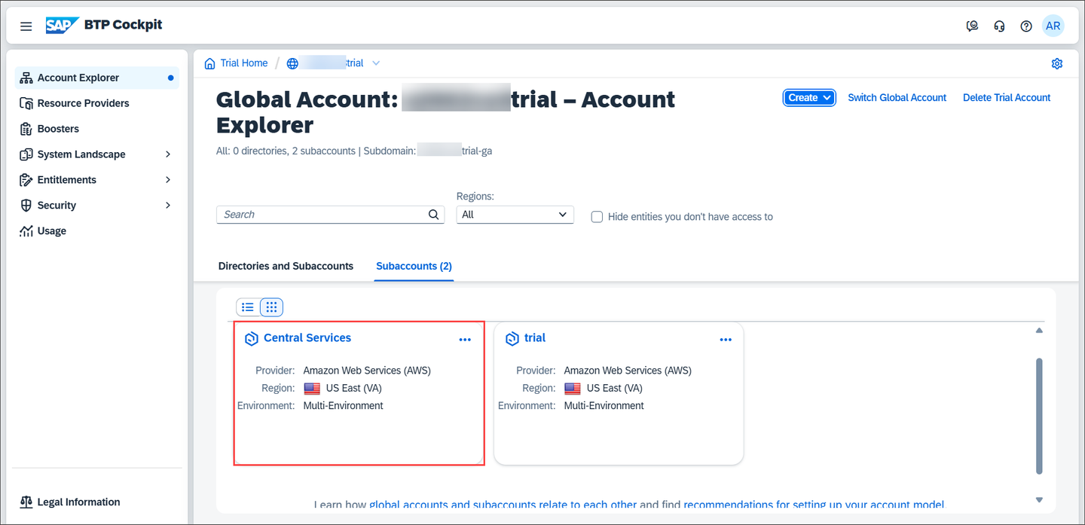This screenshot has height=525, width=1085.
Task: Click the Entitlements sidebar icon
Action: pos(26,180)
